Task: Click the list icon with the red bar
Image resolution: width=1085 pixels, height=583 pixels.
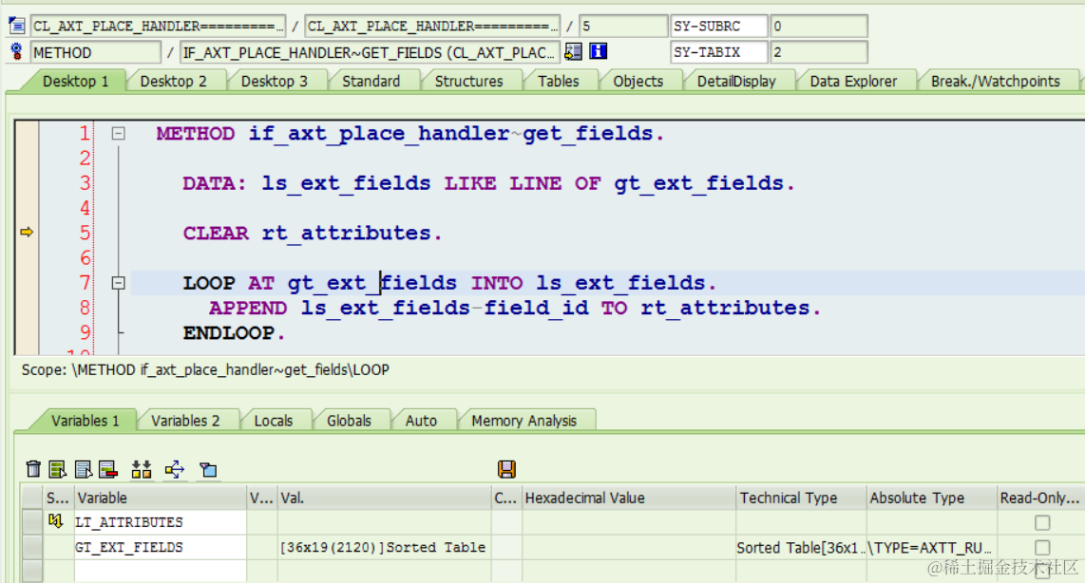Action: tap(108, 470)
